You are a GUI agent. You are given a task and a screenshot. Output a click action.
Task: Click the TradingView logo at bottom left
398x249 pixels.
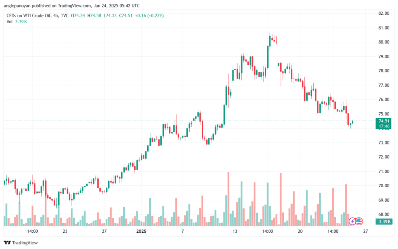pyautogui.click(x=21, y=243)
